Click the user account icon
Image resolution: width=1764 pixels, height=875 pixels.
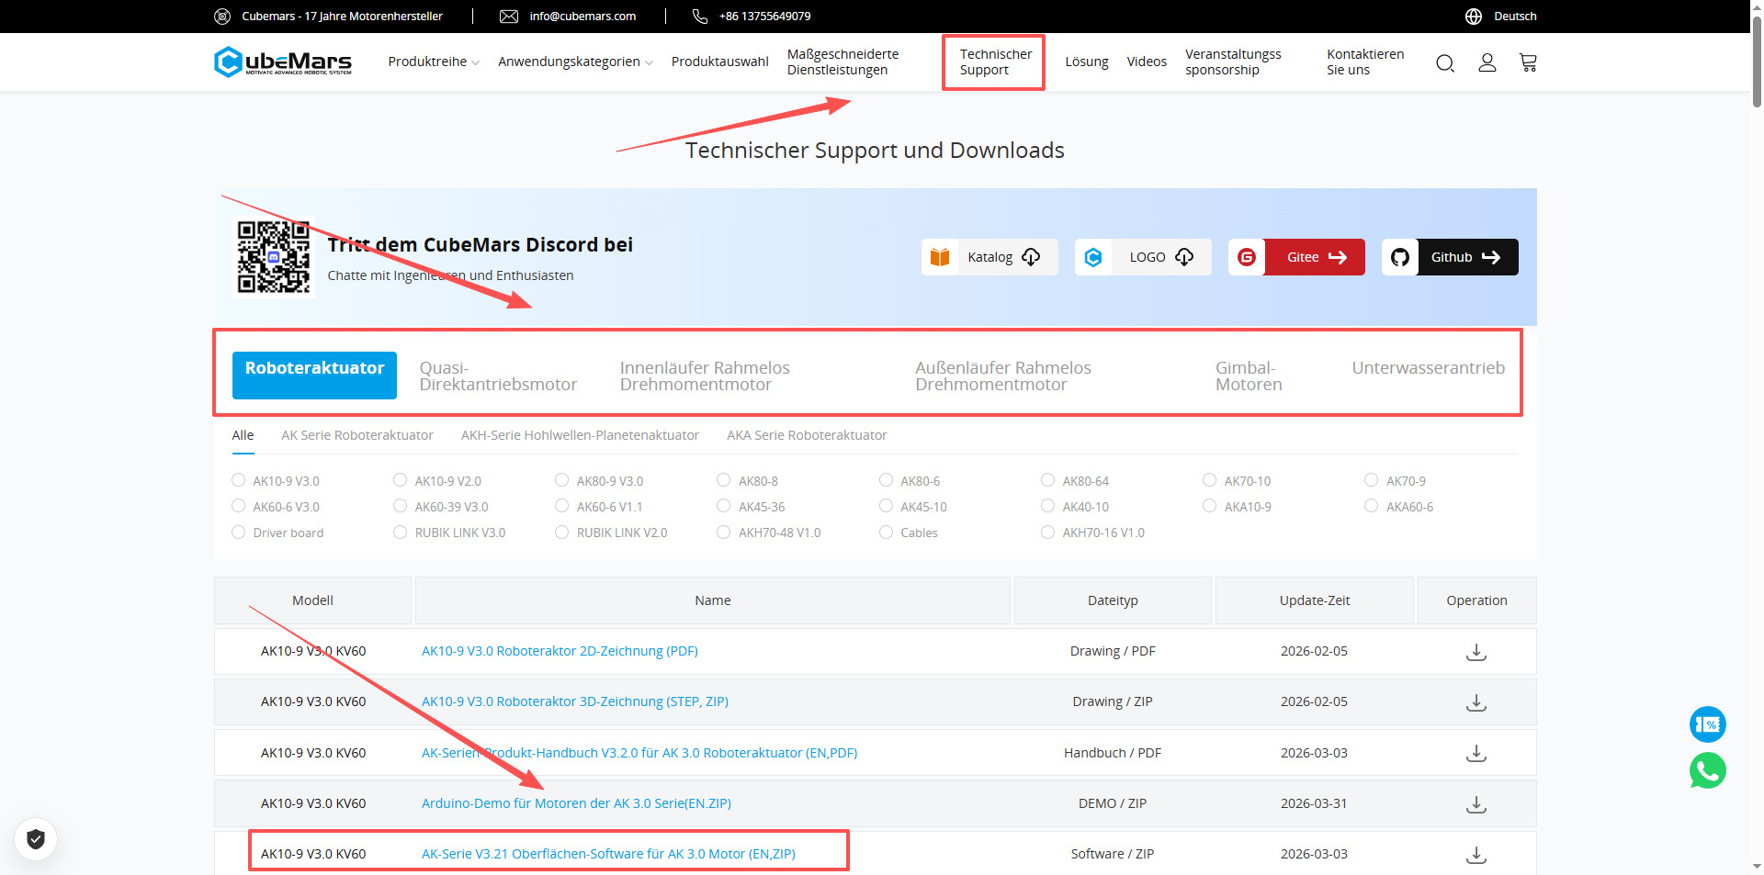point(1487,62)
